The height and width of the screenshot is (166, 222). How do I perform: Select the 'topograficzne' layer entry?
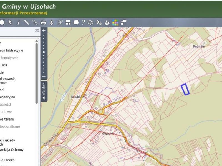coord(10,126)
